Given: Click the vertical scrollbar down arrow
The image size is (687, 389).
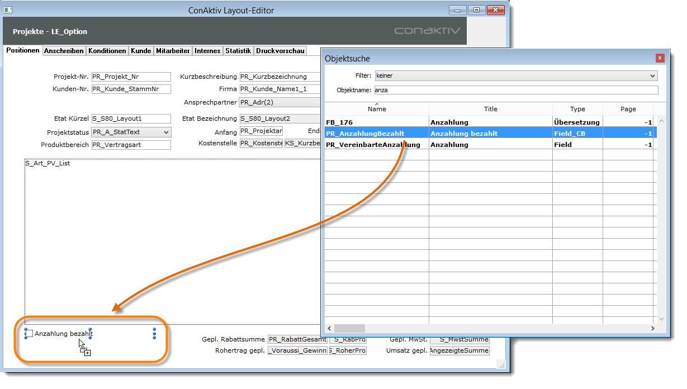Looking at the screenshot, I should (662, 318).
